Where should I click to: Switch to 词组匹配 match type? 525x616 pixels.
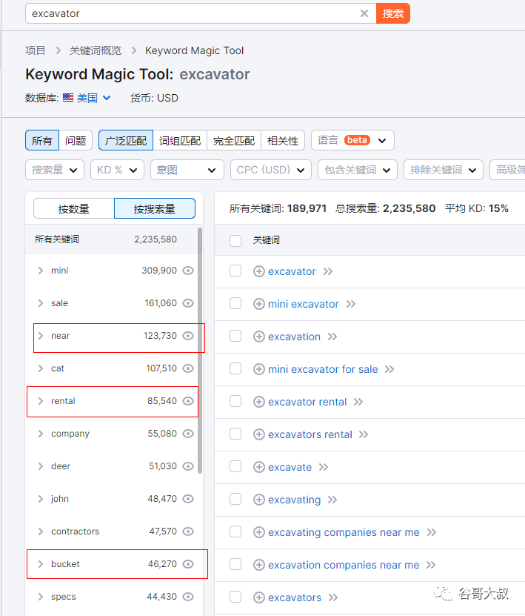(180, 140)
